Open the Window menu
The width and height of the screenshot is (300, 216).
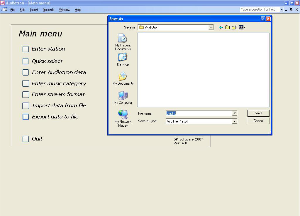(x=65, y=10)
